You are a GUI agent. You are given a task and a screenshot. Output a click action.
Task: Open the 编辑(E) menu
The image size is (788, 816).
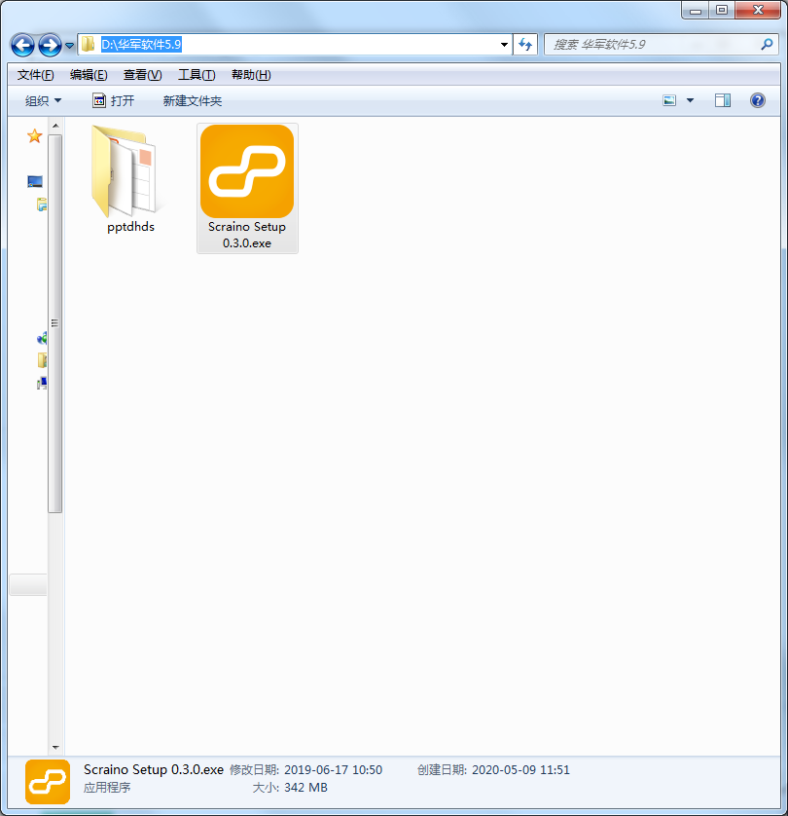(x=89, y=75)
